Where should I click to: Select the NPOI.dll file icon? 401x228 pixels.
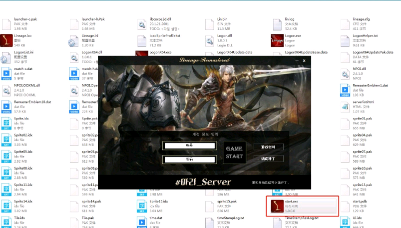345,74
